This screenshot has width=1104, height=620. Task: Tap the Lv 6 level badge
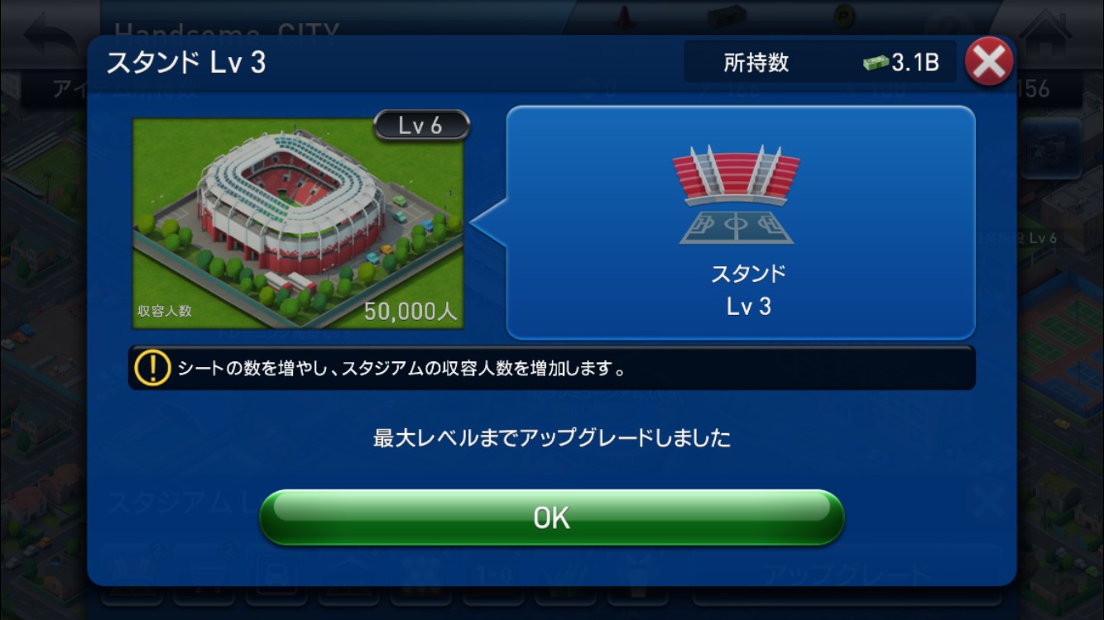pyautogui.click(x=421, y=126)
